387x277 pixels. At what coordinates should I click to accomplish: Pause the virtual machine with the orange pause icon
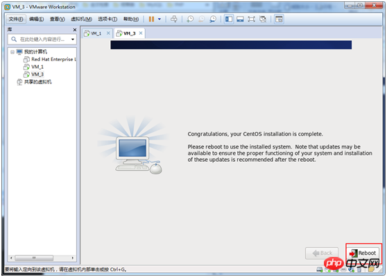[x=152, y=19]
